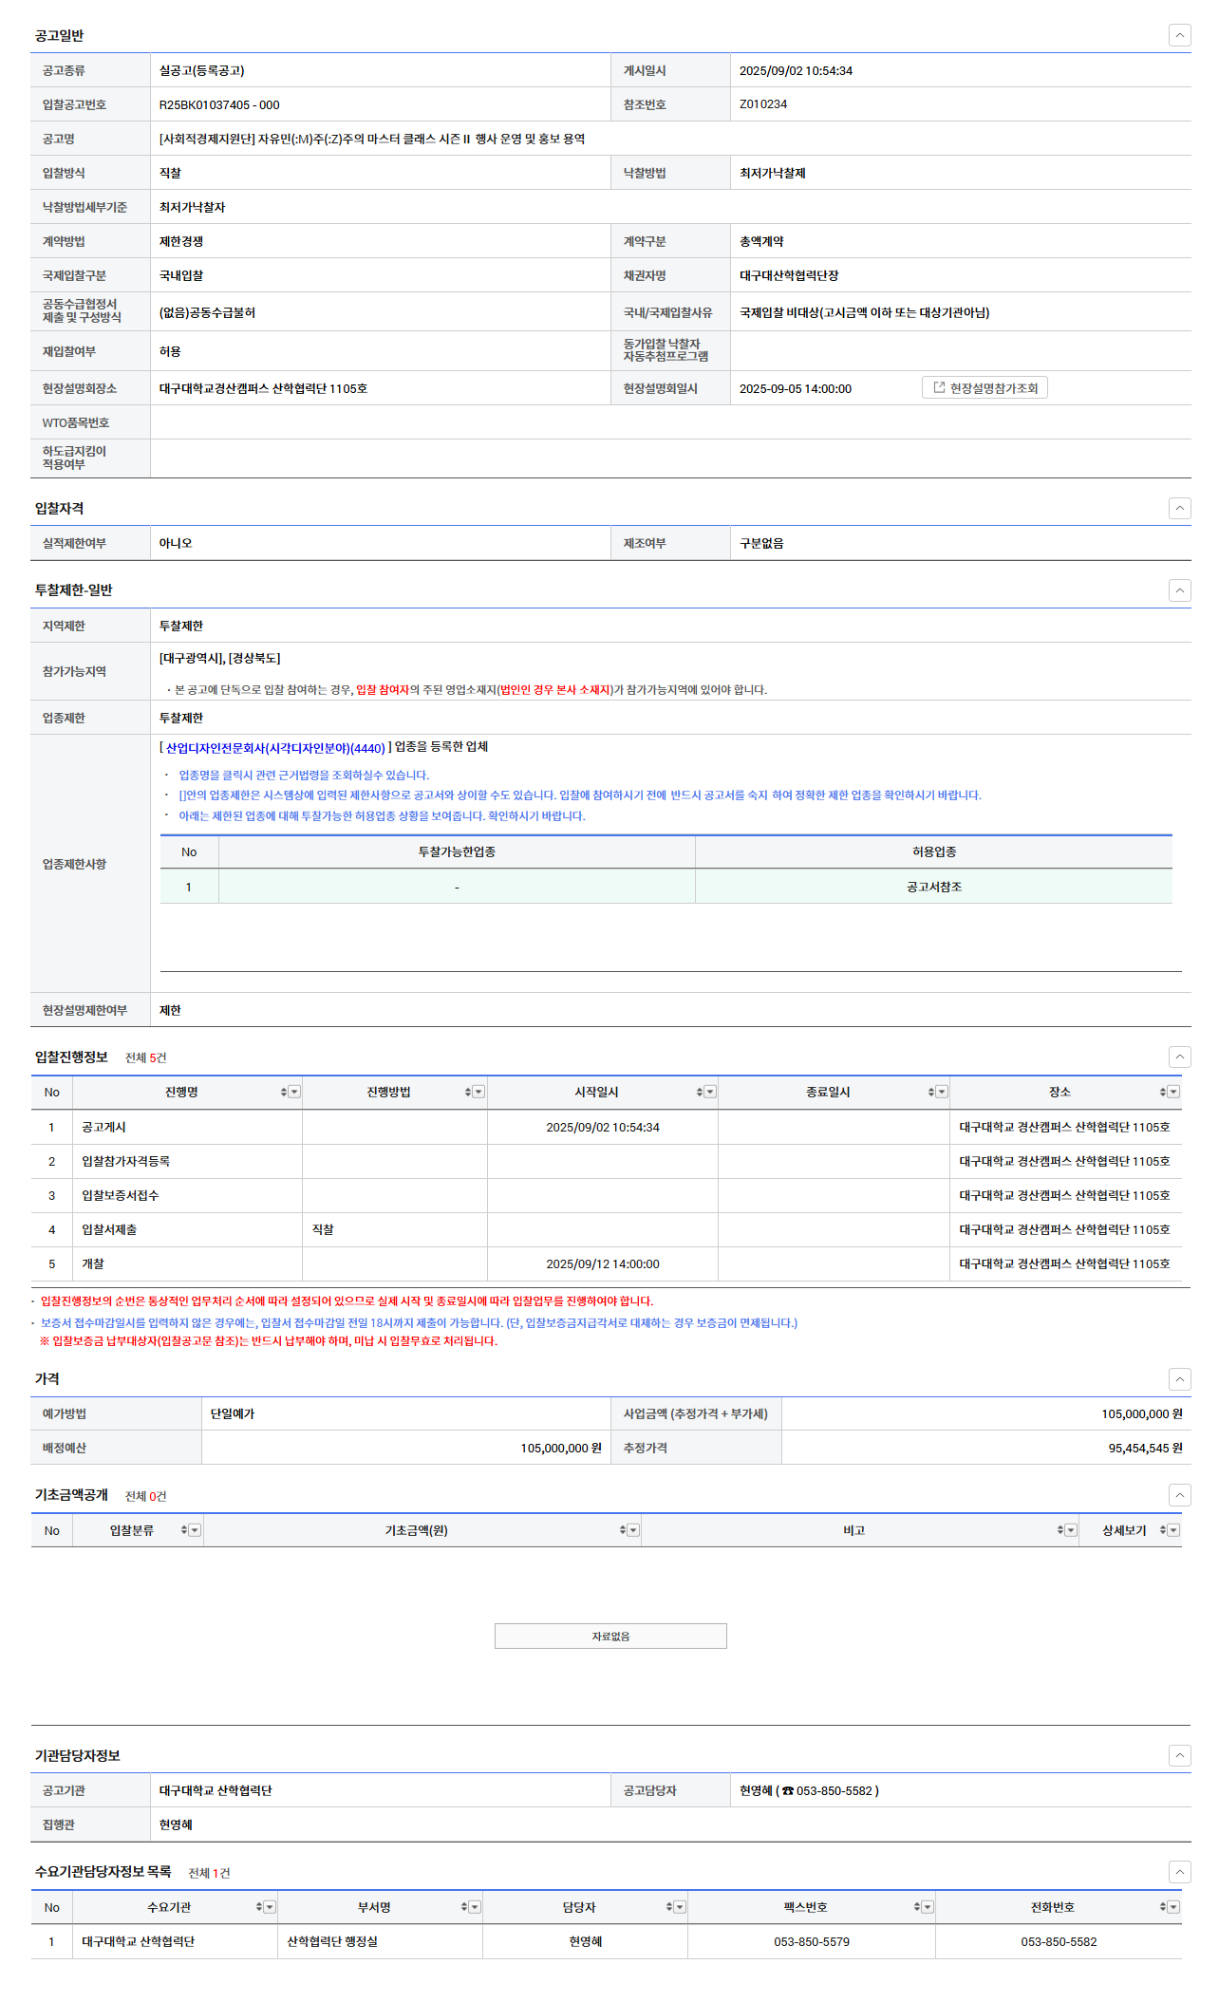
Task: Collapse the 공고일반 section
Action: tap(1179, 35)
